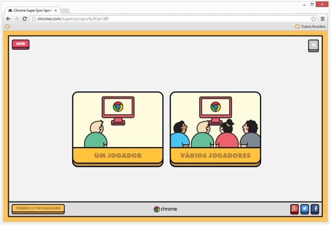Screen dimensions: 331x225
Task: Open TERMOS E PRIVACIDADE link
Action: click(38, 209)
